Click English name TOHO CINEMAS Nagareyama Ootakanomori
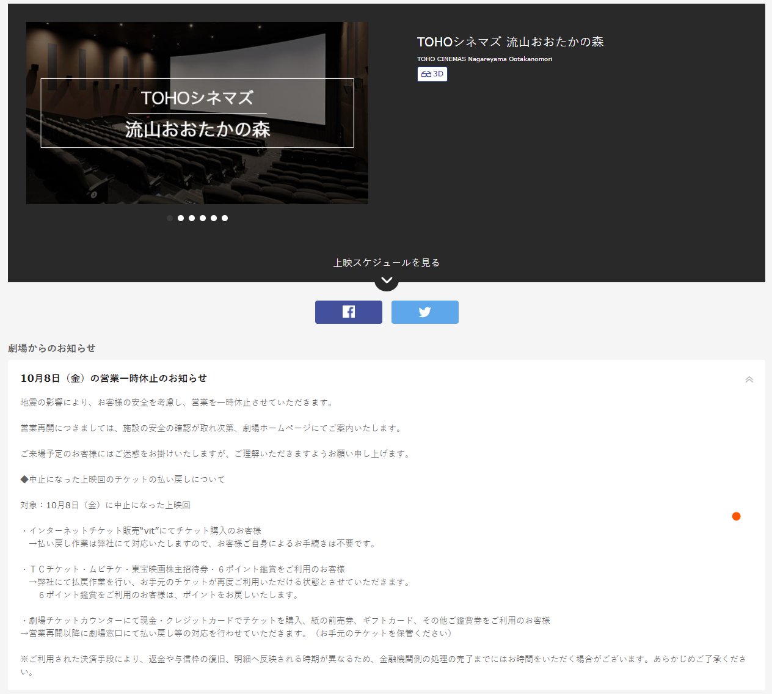Image resolution: width=772 pixels, height=694 pixels. pos(485,59)
